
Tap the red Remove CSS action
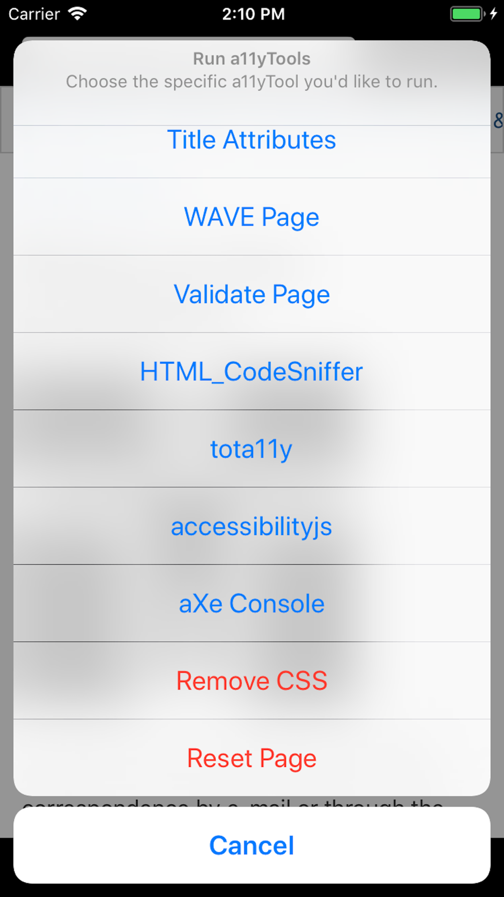[251, 681]
